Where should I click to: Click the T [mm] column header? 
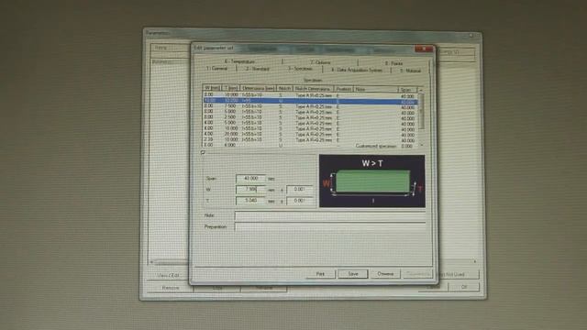coord(230,88)
